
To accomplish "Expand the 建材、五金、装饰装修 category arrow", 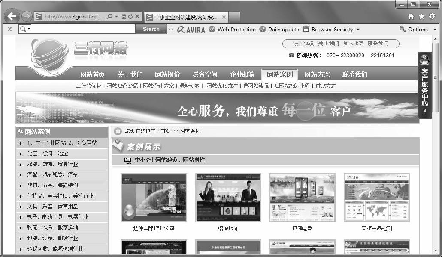I will 21,186.
